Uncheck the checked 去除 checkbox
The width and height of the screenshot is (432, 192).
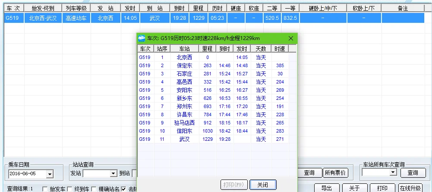[x=123, y=189]
